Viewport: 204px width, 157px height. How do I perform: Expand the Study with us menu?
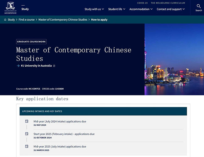point(94,9)
